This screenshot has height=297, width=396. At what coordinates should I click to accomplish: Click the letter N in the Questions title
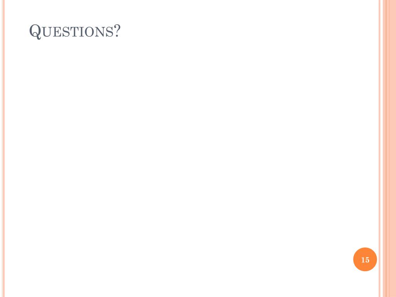[x=101, y=32]
